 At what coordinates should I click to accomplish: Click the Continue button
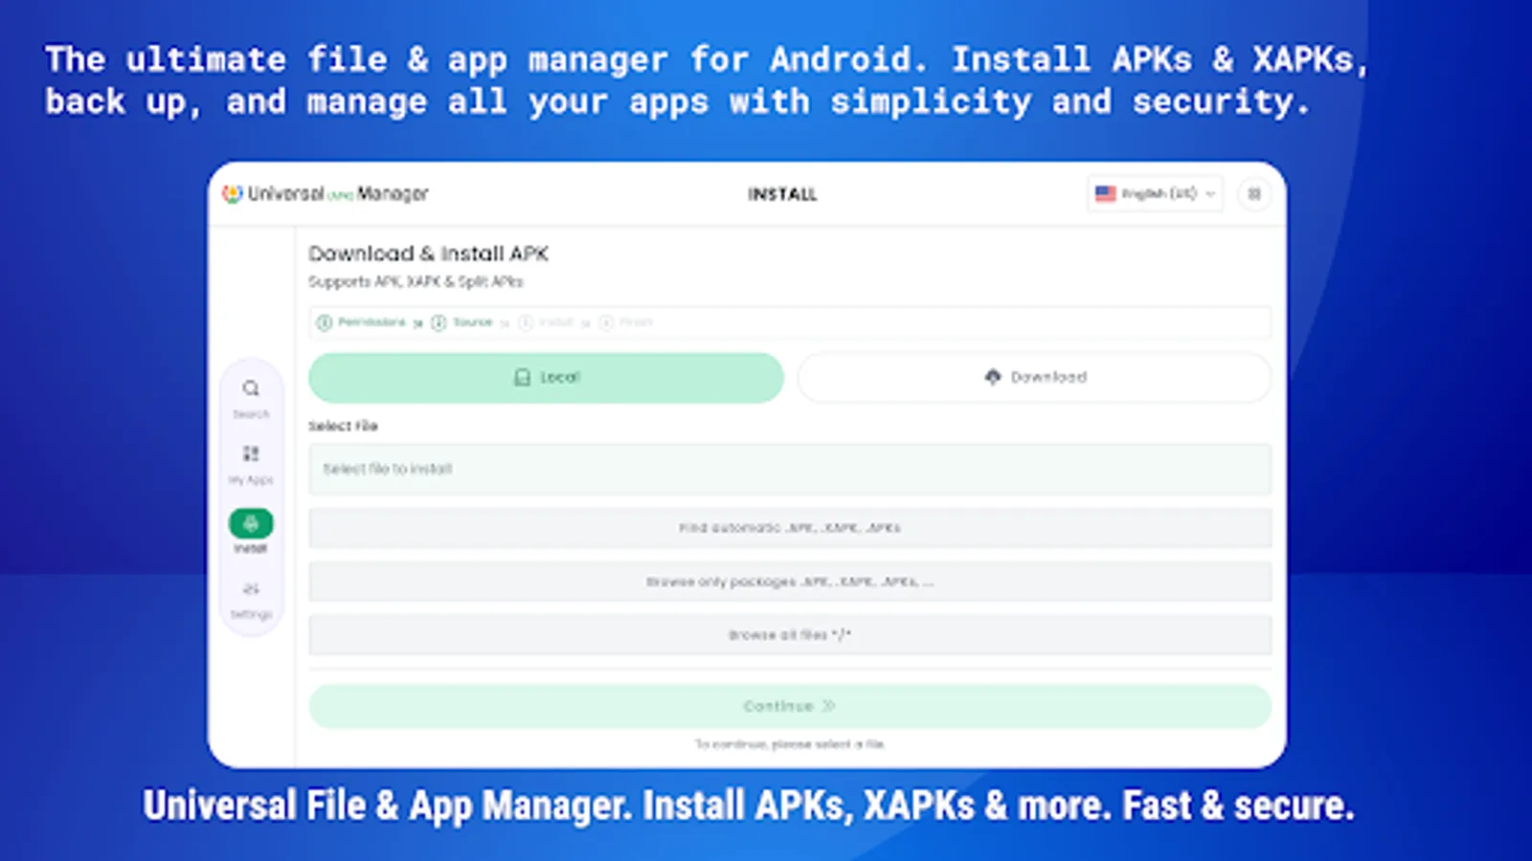790,706
